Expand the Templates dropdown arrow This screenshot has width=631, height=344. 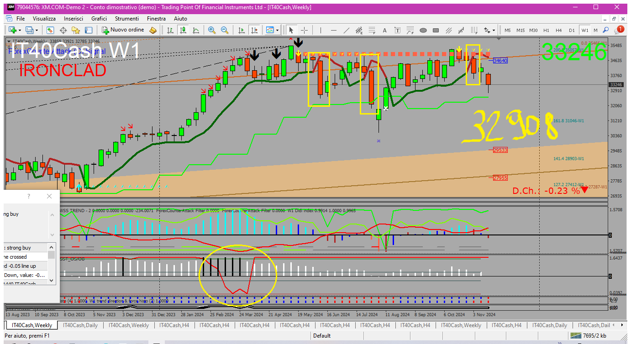pyautogui.click(x=278, y=30)
